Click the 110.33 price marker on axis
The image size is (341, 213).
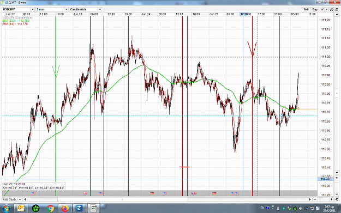(325, 179)
